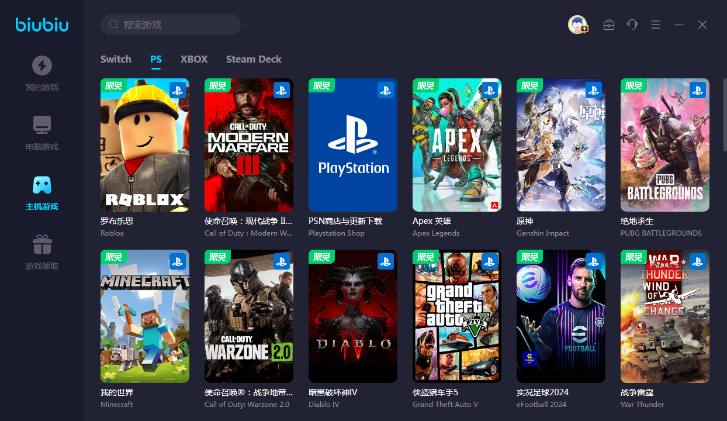Click PlayStation badge on Minecraft cover

click(178, 261)
